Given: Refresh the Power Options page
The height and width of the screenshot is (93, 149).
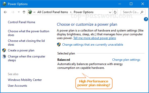Looking at the screenshot, I should click(115, 12).
